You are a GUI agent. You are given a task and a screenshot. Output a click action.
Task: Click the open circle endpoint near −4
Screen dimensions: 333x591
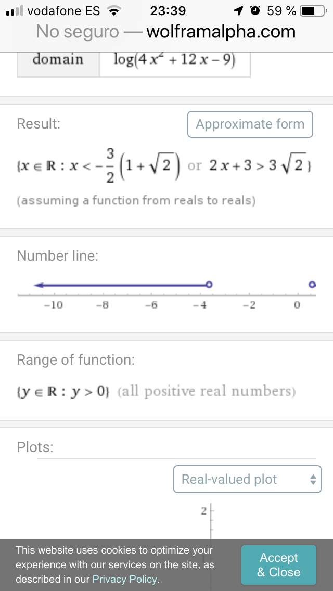(209, 285)
